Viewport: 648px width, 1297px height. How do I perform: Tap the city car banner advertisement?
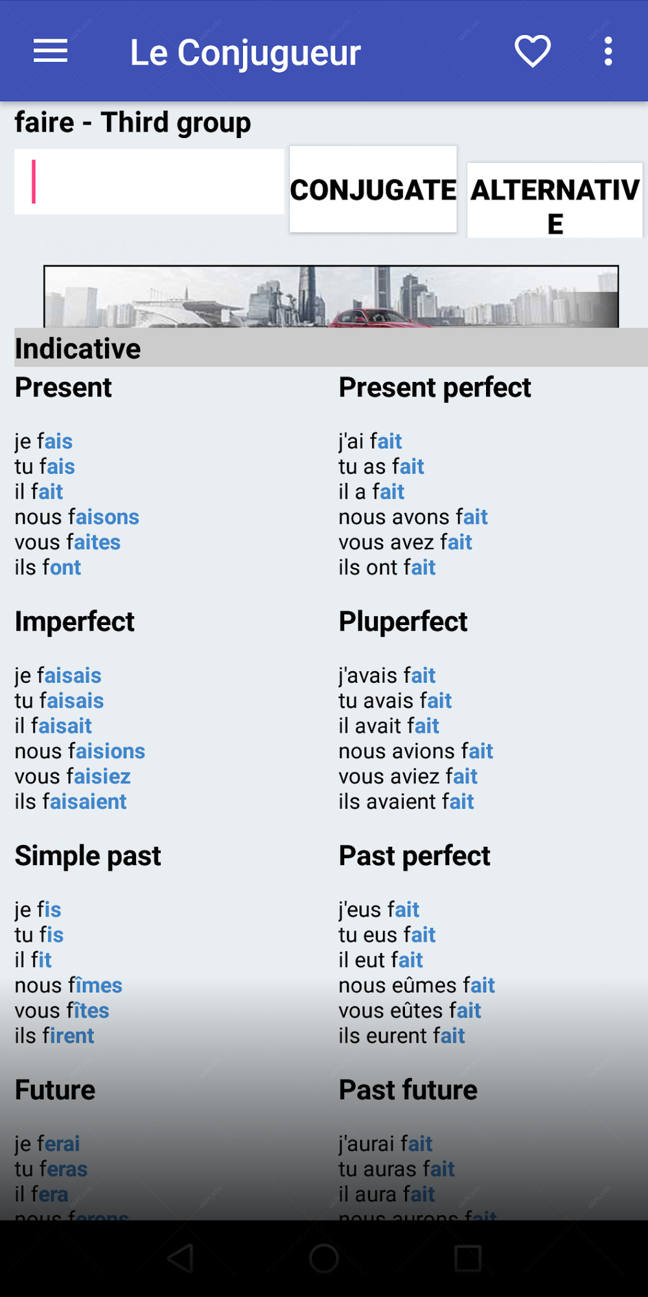coord(331,296)
